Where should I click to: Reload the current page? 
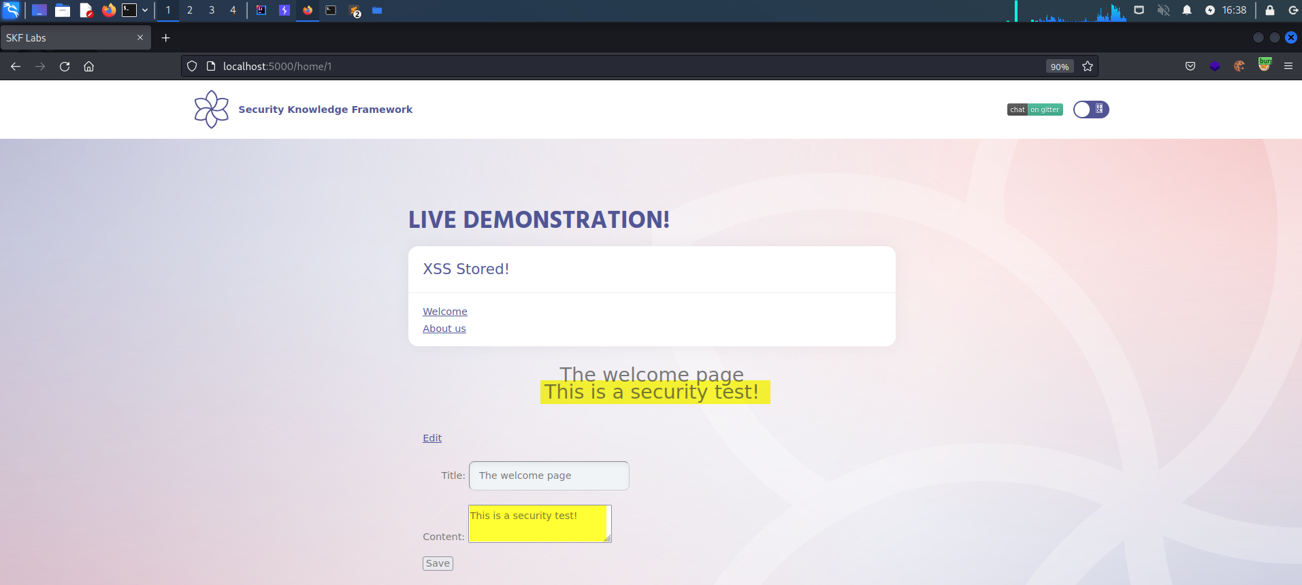click(x=65, y=66)
